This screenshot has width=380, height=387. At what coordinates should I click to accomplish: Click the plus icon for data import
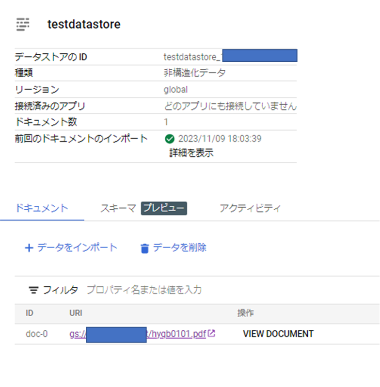coord(29,248)
